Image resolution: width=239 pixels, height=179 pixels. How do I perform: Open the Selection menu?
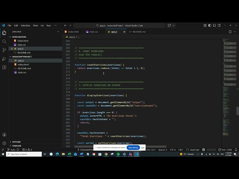click(x=25, y=25)
